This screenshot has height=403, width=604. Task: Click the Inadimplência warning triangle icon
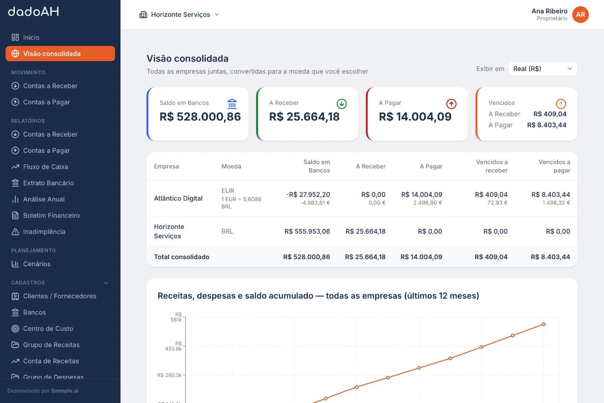tap(15, 232)
